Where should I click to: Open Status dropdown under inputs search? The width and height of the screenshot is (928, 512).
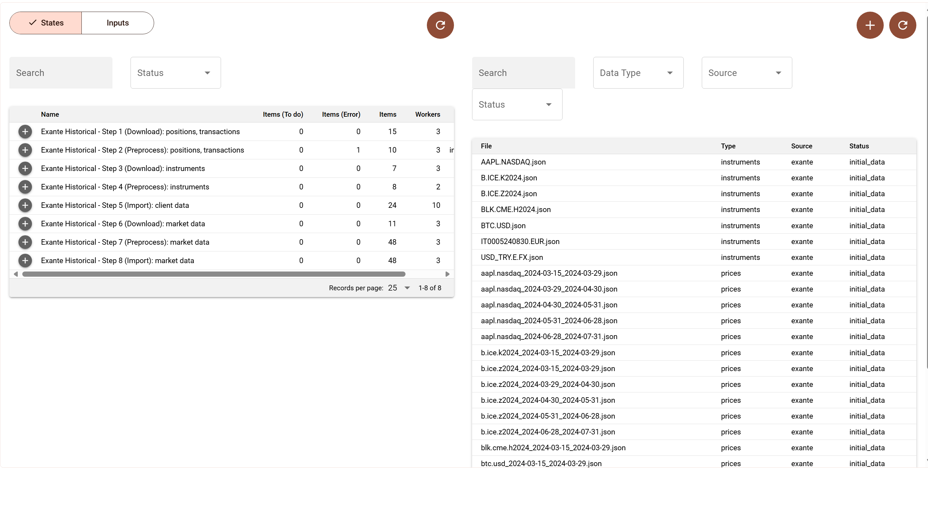517,104
